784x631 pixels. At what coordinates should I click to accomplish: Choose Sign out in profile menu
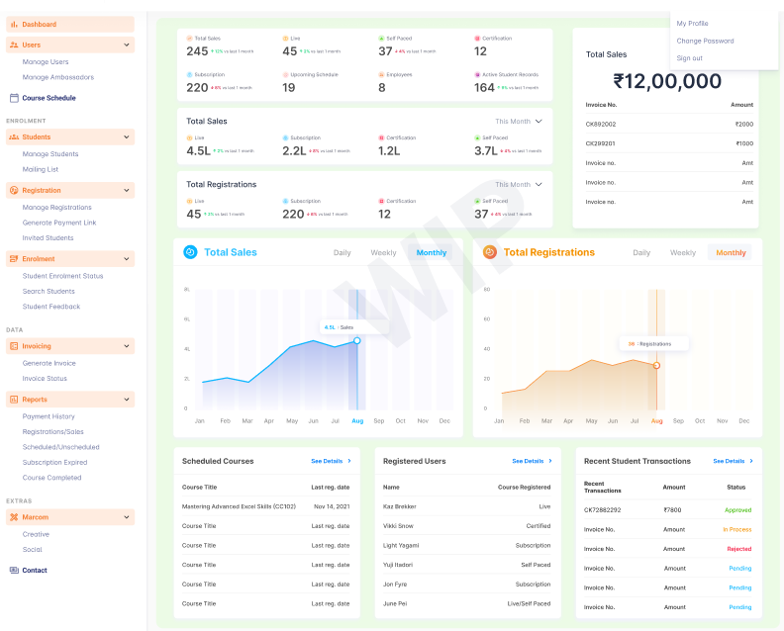[x=689, y=58]
